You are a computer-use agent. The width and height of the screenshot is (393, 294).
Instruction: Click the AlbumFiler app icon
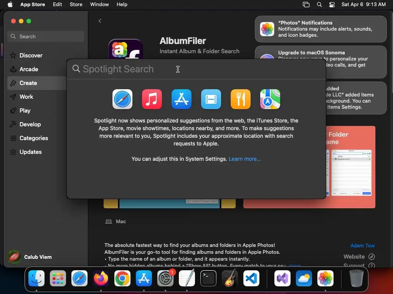coord(125,49)
